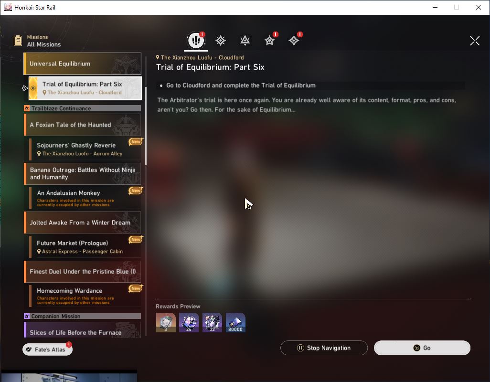Screen dimensions: 490x382
Task: Collapse Jolted Awake From a Winter Dream
Action: point(83,223)
